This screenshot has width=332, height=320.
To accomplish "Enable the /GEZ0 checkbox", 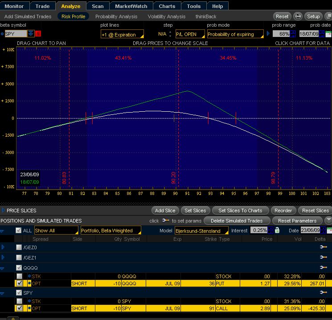I will click(19, 247).
